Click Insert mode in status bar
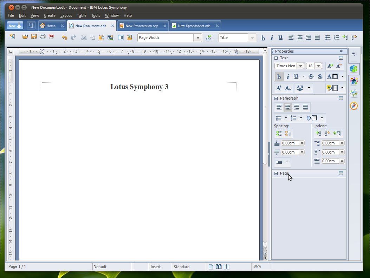370x278 pixels. point(160,267)
